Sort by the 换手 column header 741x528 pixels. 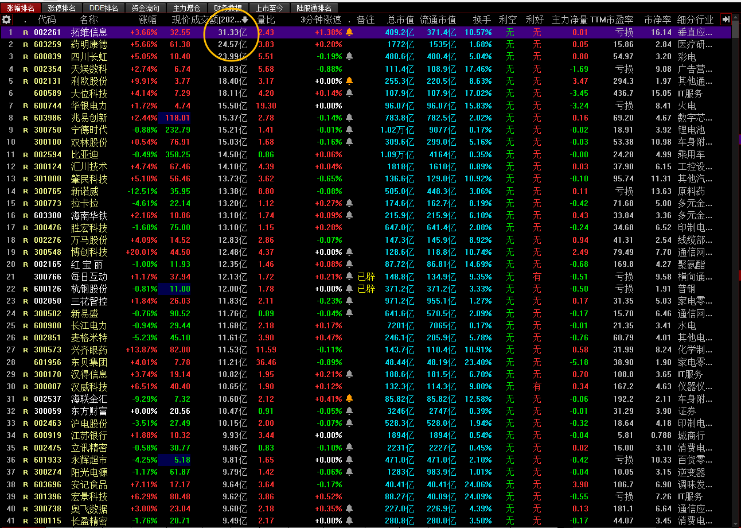[482, 20]
